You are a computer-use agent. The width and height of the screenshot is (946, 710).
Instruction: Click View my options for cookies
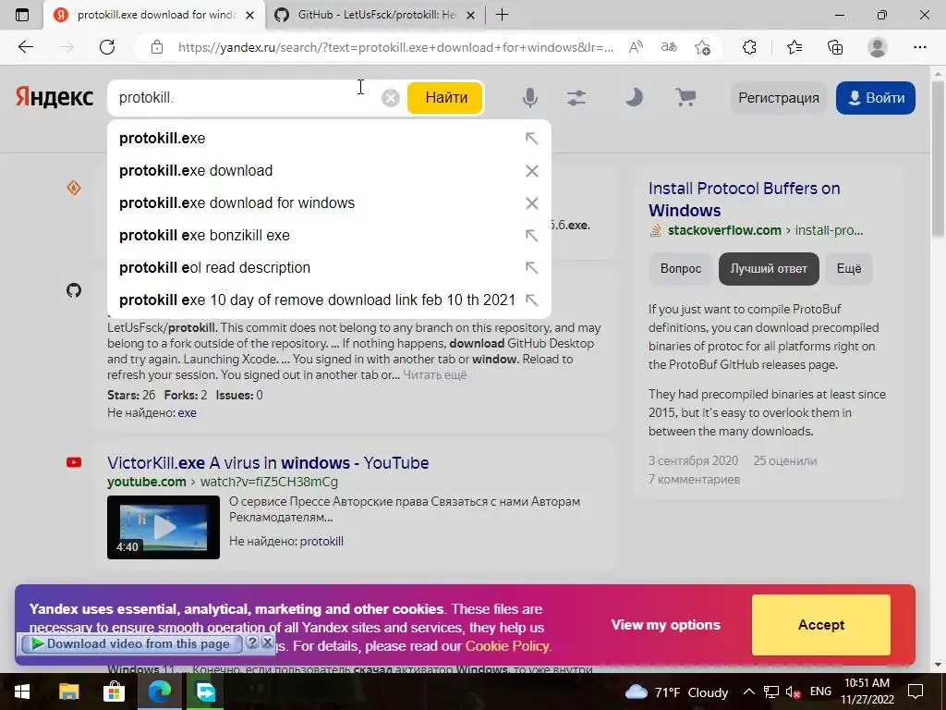point(665,625)
